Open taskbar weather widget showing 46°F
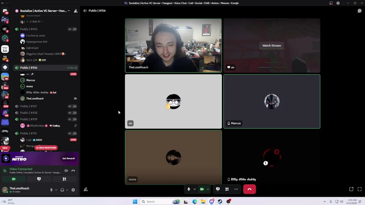Image resolution: width=365 pixels, height=205 pixels. pyautogui.click(x=9, y=202)
